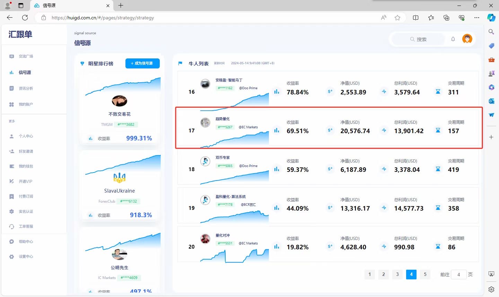Image resolution: width=499 pixels, height=297 pixels.
Task: Click the address bar URL
Action: click(103, 18)
